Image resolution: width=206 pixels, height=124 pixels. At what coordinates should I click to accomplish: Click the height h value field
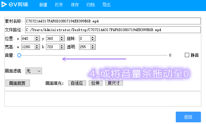coord(53,47)
